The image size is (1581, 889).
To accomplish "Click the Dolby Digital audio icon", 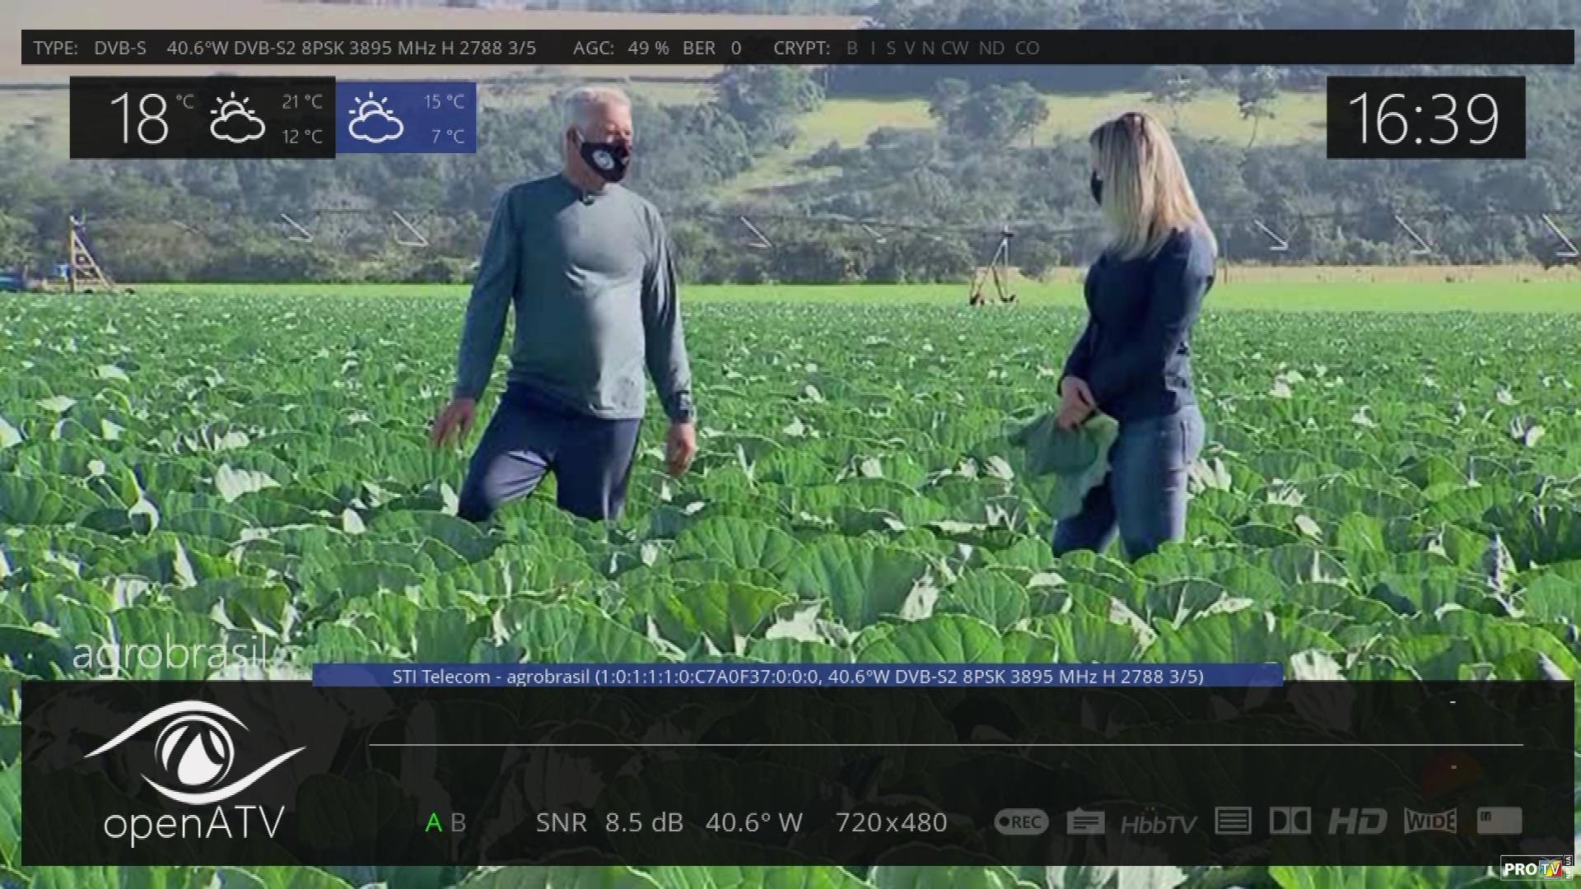I will (x=1290, y=822).
